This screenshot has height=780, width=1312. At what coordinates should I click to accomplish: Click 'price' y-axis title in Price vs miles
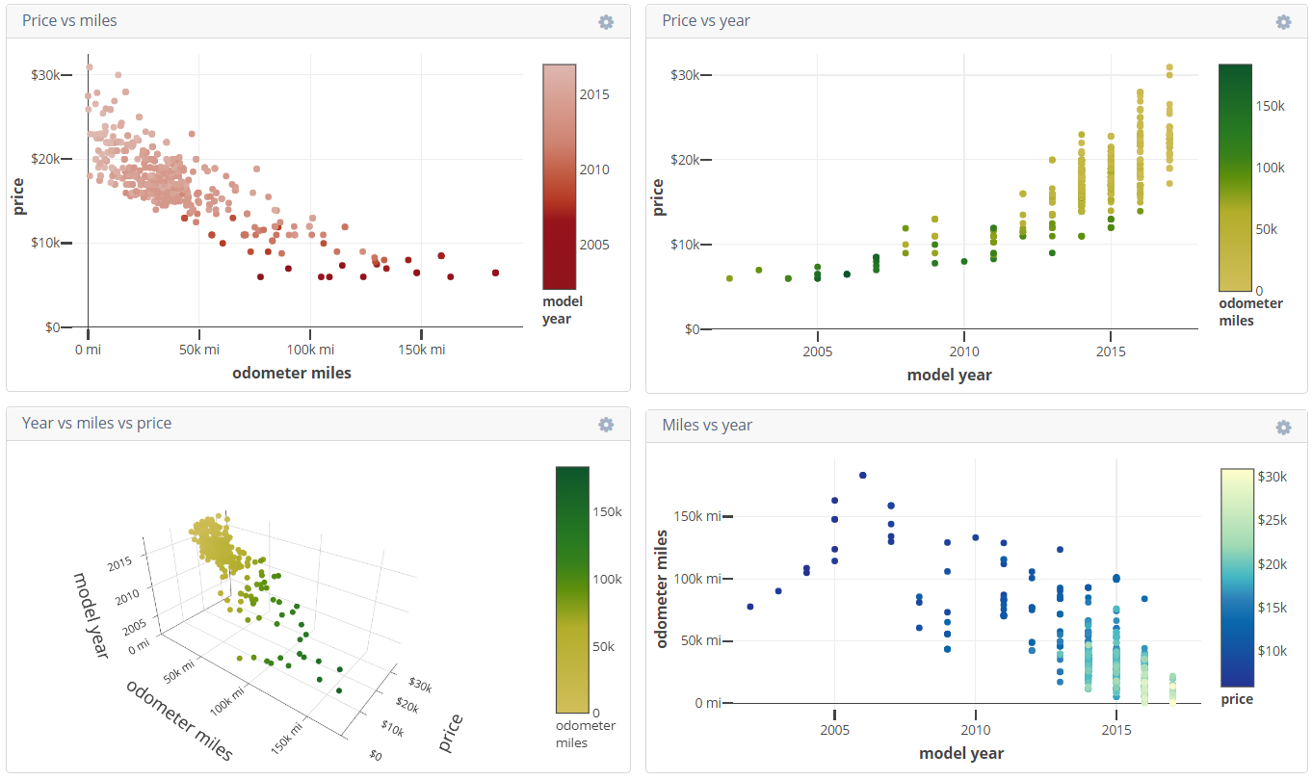pos(17,195)
